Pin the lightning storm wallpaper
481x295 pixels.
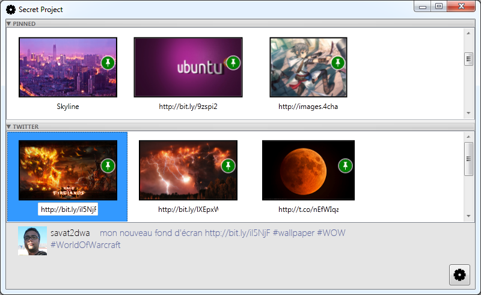228,166
